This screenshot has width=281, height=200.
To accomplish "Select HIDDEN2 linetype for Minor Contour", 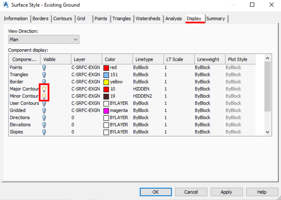I will (142, 96).
